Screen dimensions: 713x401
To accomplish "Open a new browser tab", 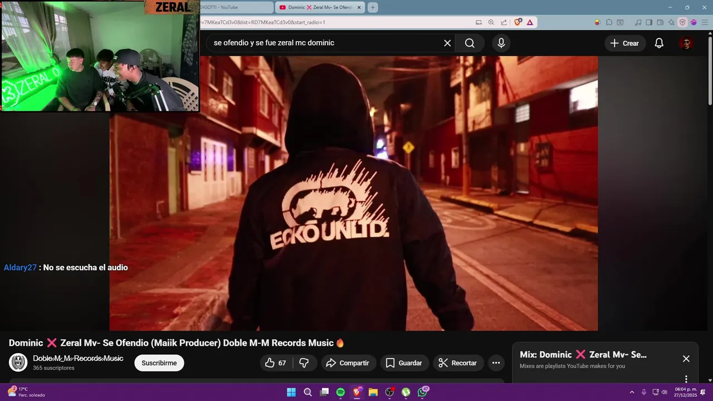I will click(x=373, y=7).
